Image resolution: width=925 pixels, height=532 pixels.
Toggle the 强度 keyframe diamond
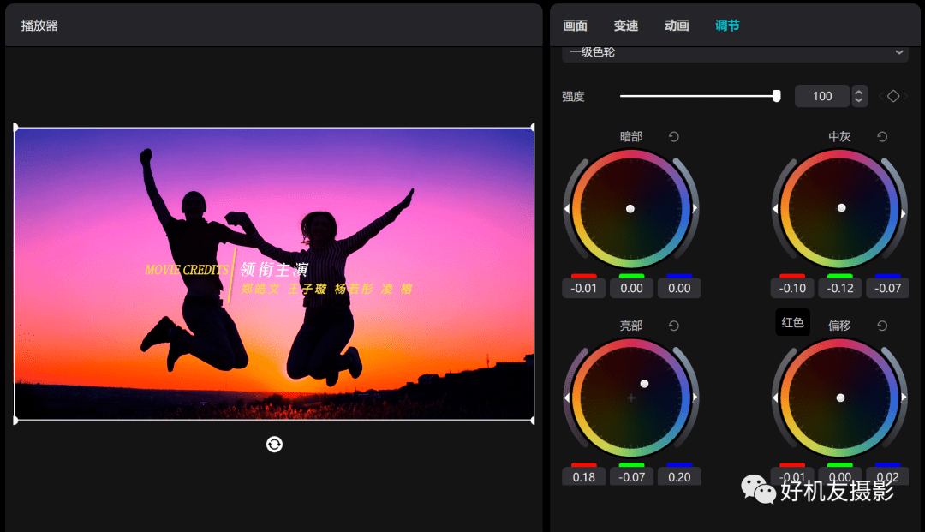click(x=893, y=97)
